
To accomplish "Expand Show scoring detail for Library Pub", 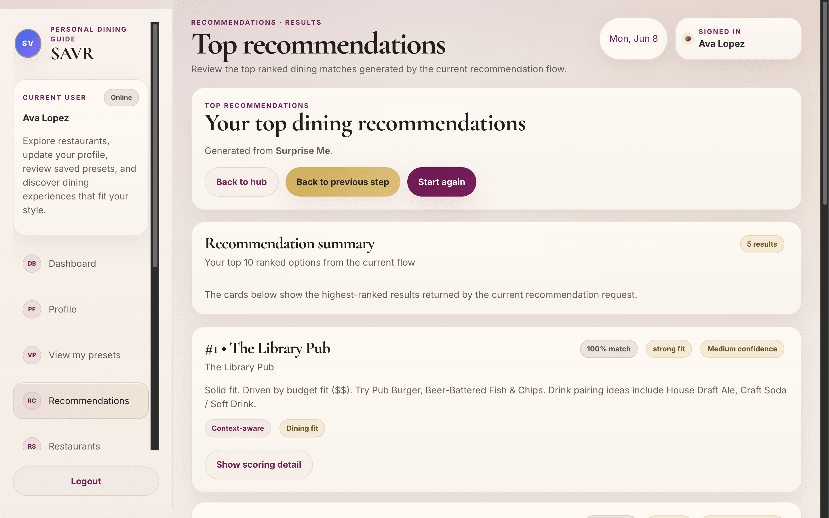I will pos(259,464).
